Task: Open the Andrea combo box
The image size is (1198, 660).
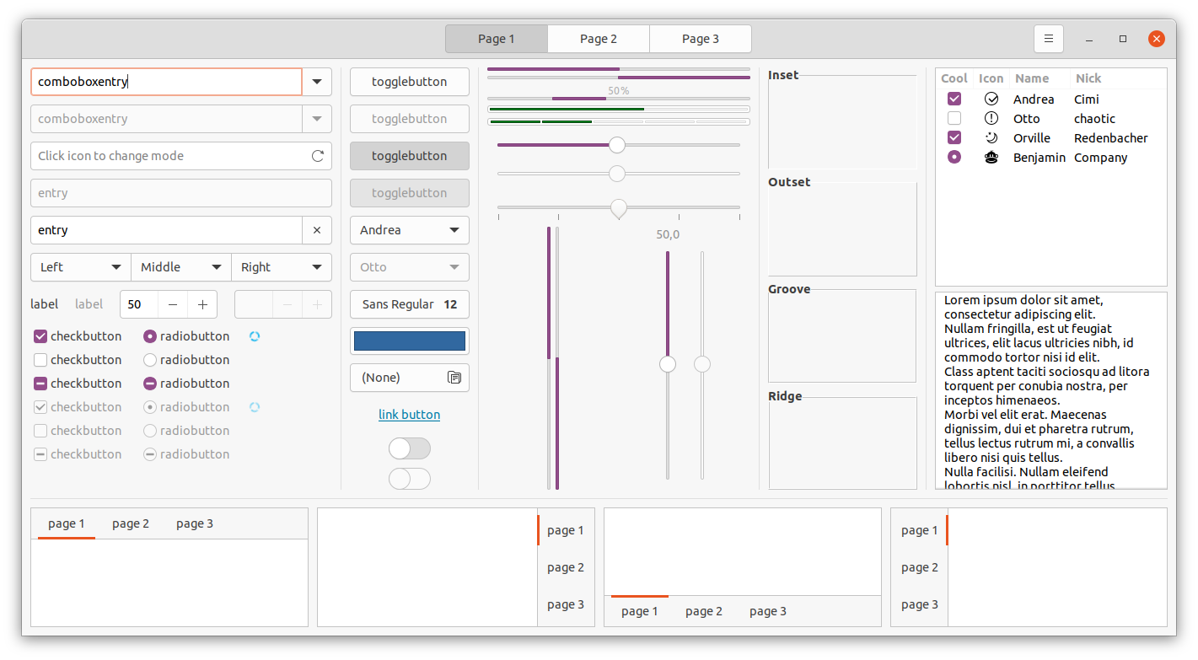Action: (x=410, y=230)
